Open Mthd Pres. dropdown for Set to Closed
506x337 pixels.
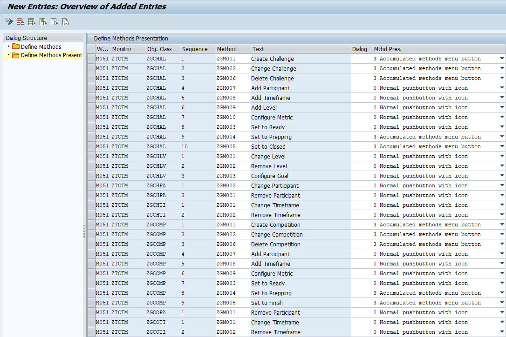click(502, 147)
